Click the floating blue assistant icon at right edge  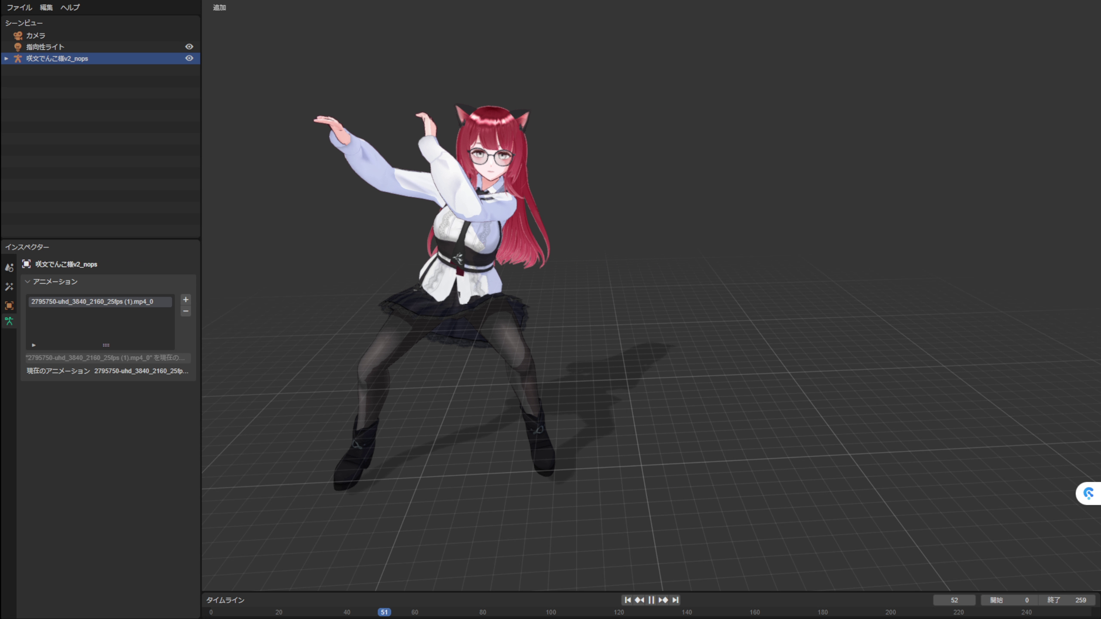click(x=1089, y=493)
